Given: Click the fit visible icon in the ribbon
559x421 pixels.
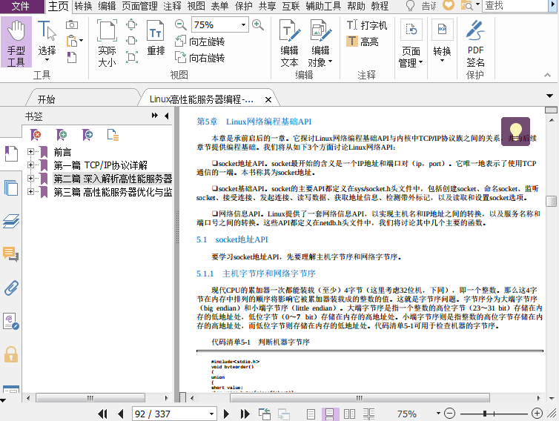Looking at the screenshot, I should (x=131, y=57).
